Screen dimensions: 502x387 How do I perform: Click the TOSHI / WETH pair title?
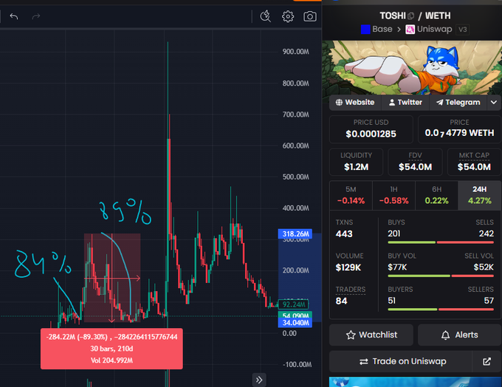415,16
